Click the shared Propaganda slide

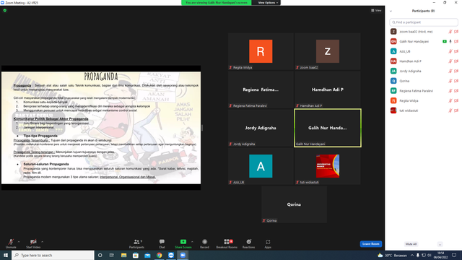[101, 128]
